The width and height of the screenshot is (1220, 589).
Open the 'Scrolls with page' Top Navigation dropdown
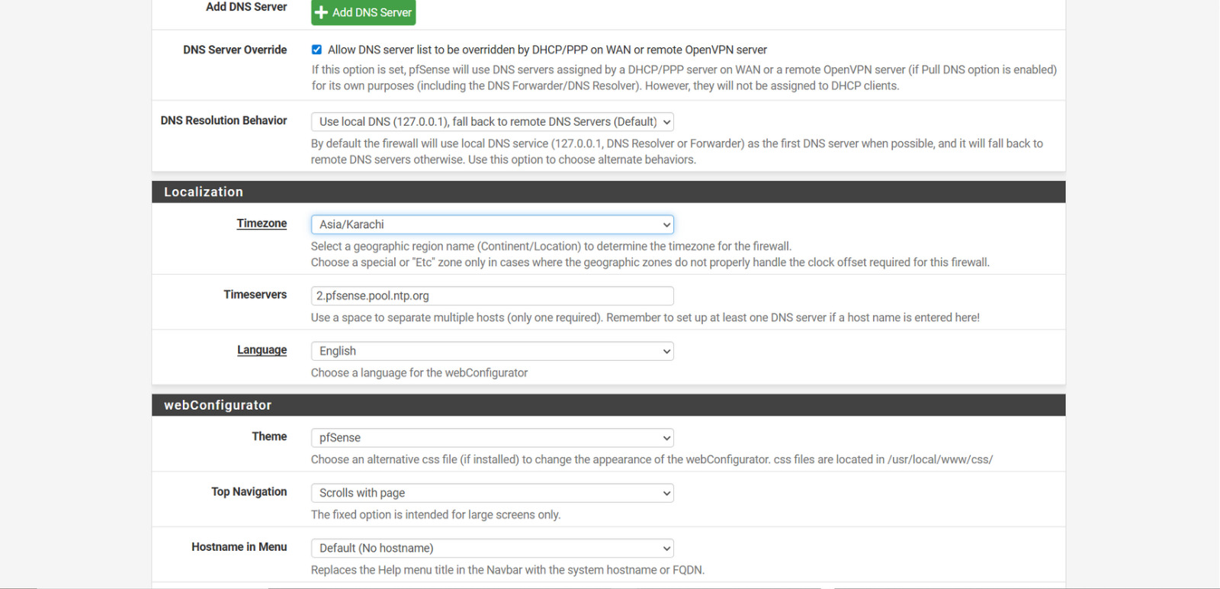point(492,493)
